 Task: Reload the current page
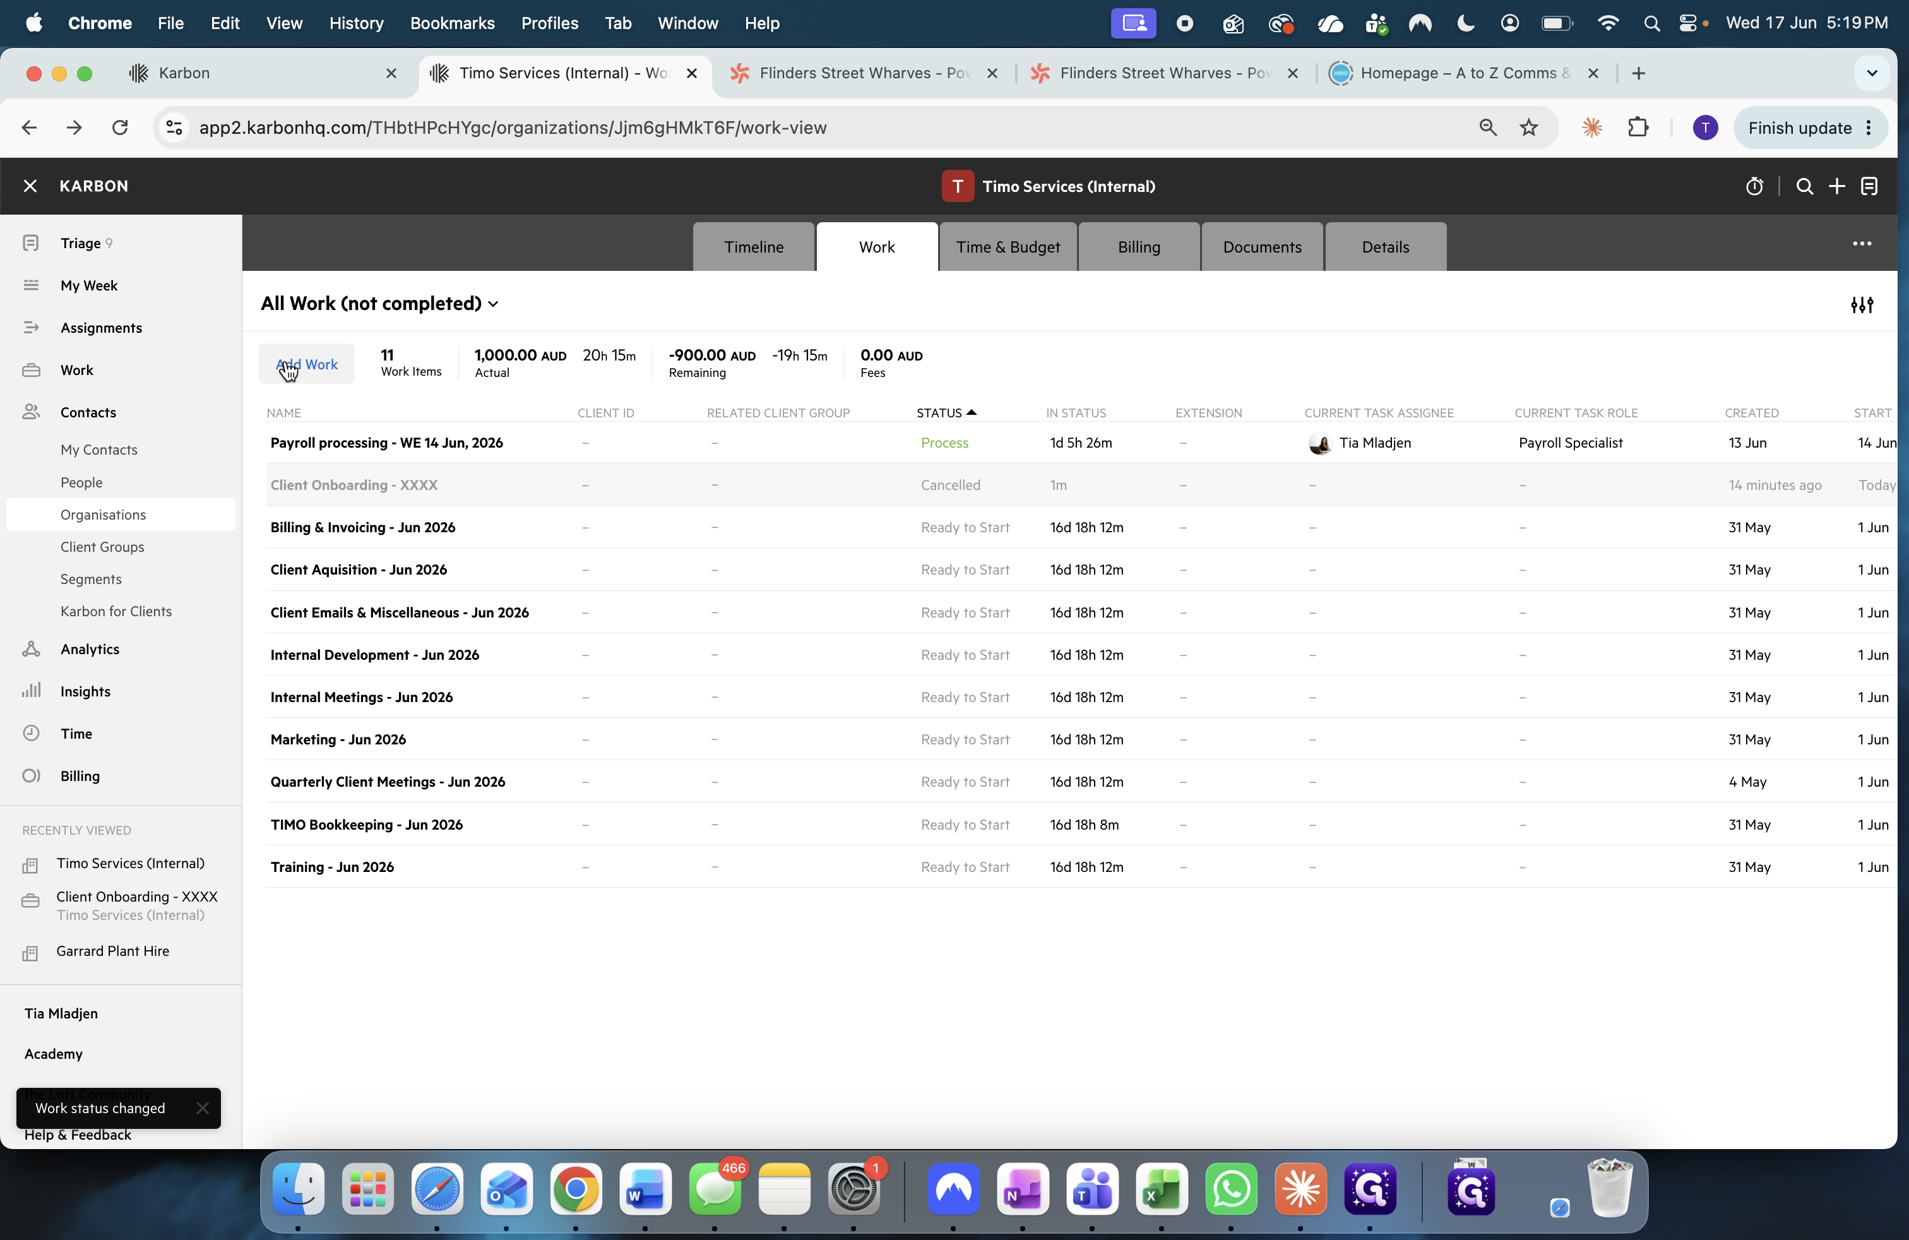click(x=119, y=128)
